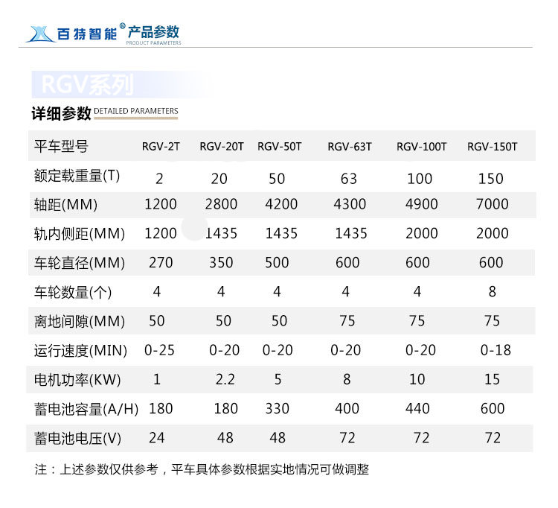Select the RGV-63T column header
The height and width of the screenshot is (508, 558).
pos(350,147)
